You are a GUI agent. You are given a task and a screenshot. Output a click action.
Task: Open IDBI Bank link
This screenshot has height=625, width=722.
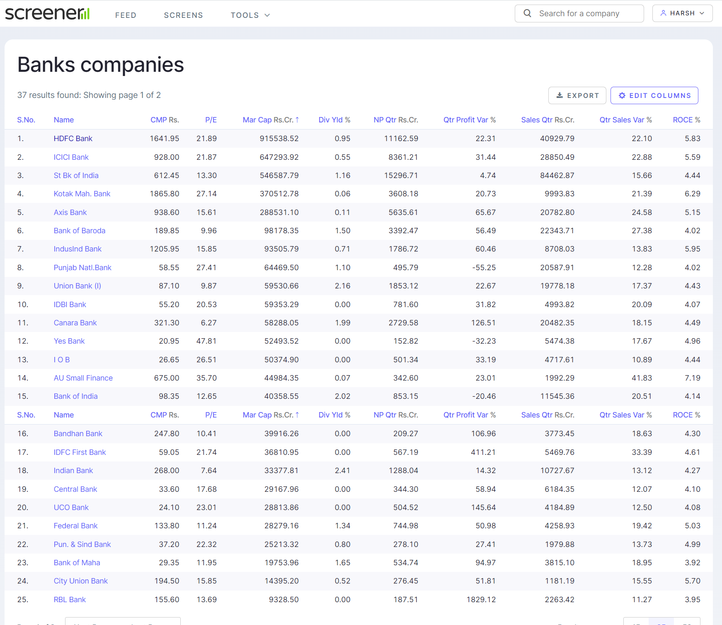[x=70, y=305]
